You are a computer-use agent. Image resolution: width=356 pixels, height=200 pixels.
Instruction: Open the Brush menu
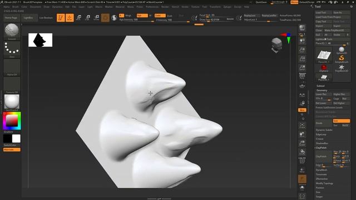(16, 7)
